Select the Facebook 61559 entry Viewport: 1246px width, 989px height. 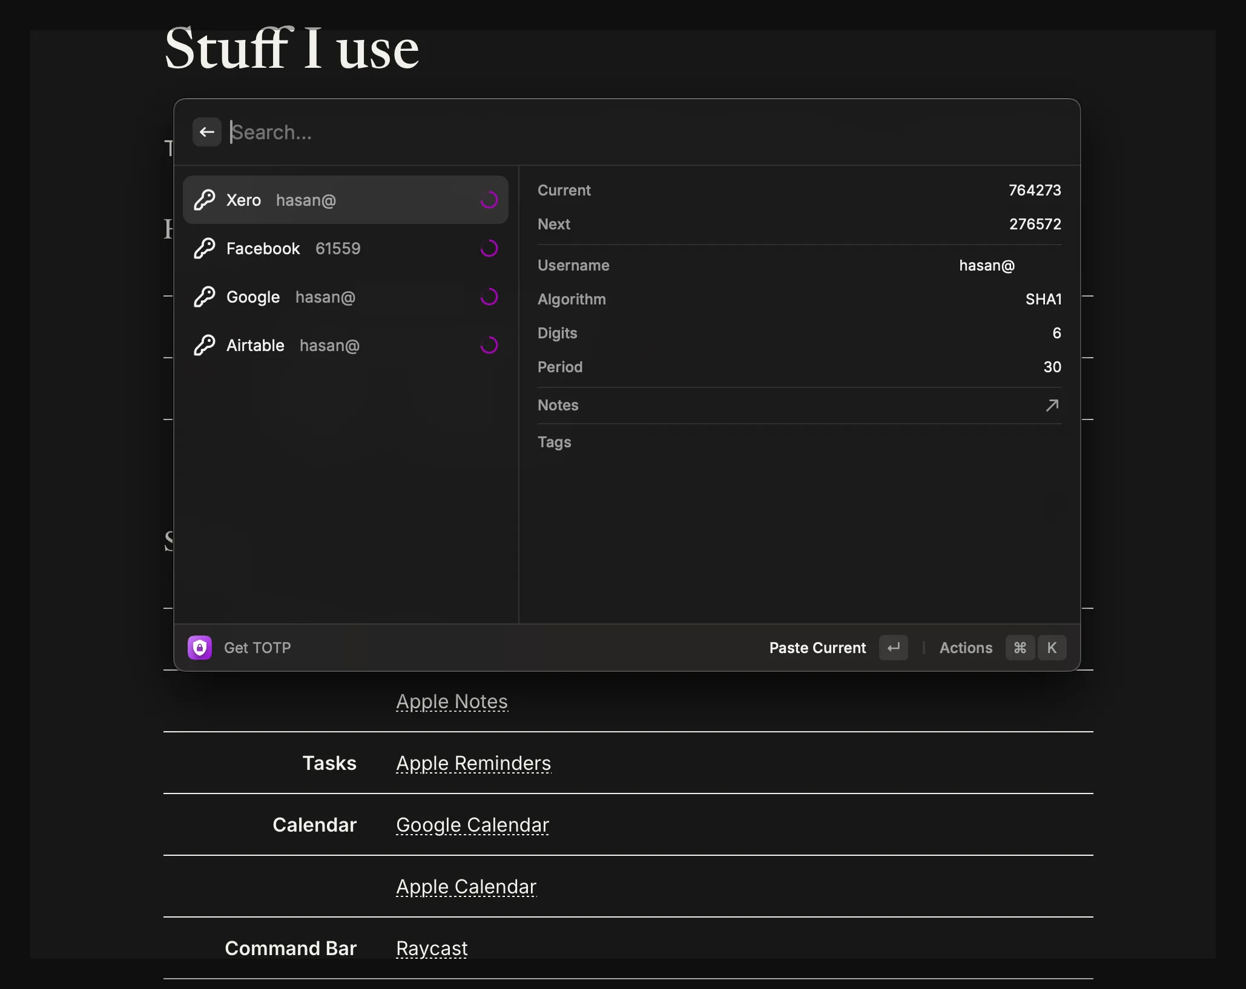pyautogui.click(x=345, y=248)
